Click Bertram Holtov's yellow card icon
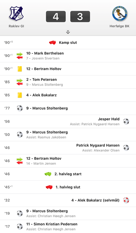Screen dimensions: 136x233 [19, 69]
